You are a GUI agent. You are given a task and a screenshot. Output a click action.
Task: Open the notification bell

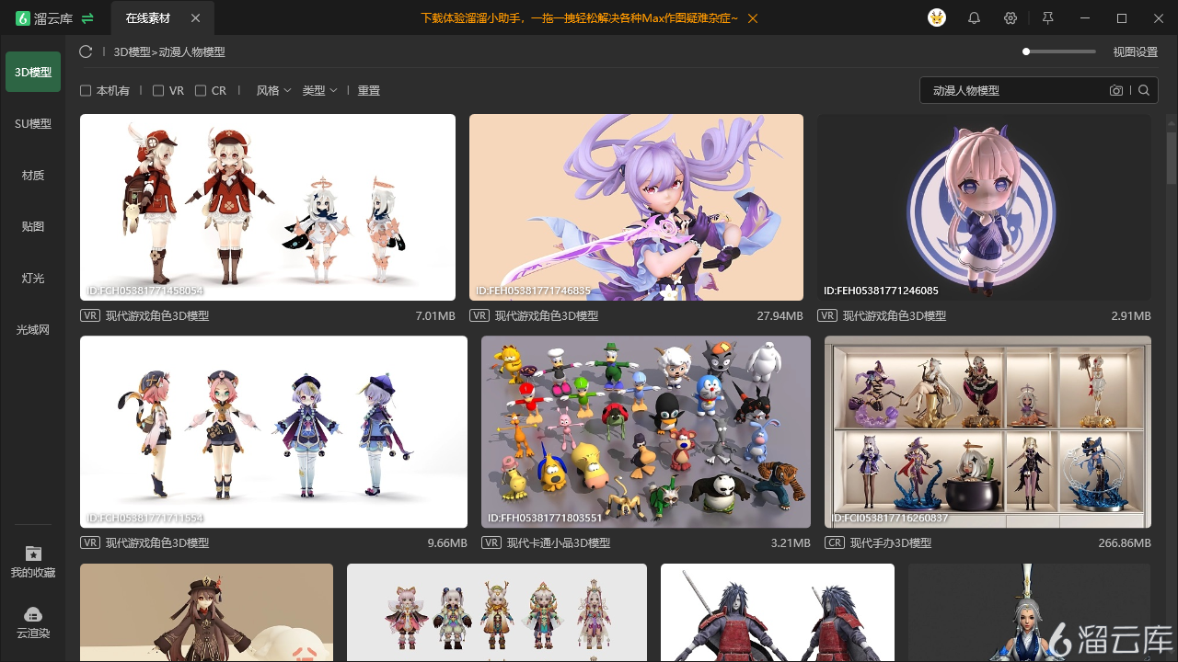974,18
